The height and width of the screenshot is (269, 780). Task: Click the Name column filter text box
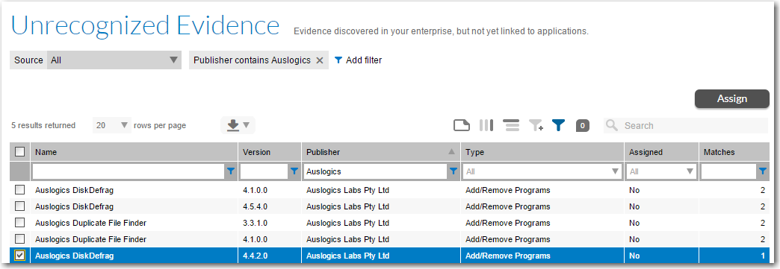click(129, 171)
